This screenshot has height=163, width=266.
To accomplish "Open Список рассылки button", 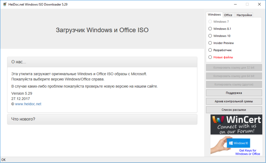I will pyautogui.click(x=234, y=110).
